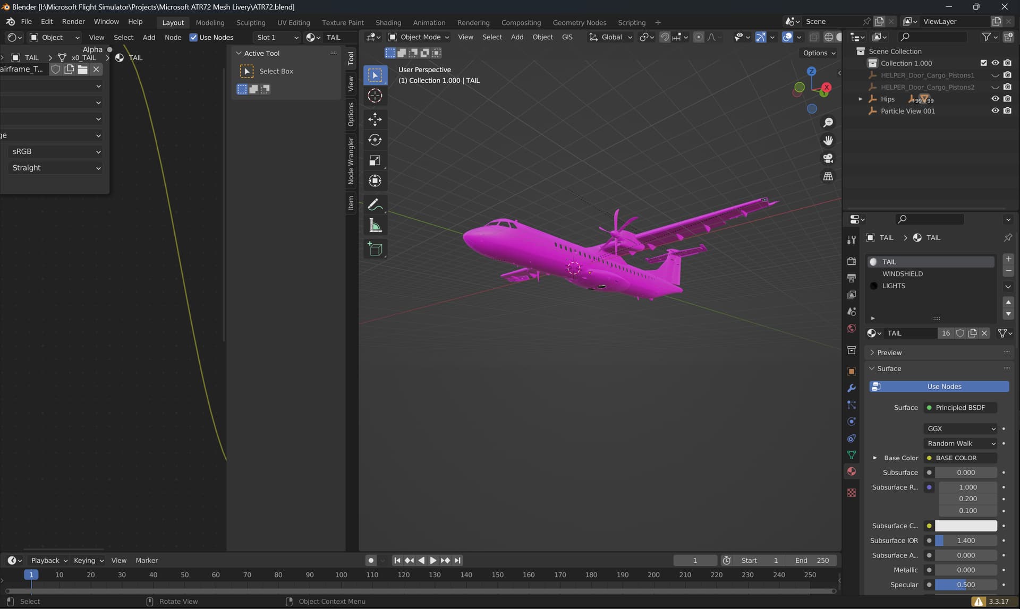Select the Measure tool
The height and width of the screenshot is (609, 1020).
[375, 226]
